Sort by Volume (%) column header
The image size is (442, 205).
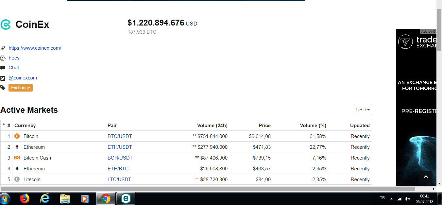pyautogui.click(x=313, y=126)
